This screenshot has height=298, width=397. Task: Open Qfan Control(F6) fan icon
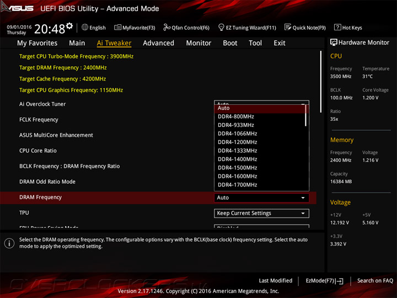click(167, 27)
